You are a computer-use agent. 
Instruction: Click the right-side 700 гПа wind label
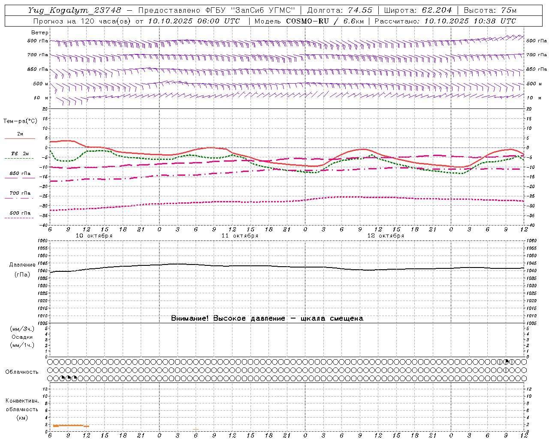537,55
